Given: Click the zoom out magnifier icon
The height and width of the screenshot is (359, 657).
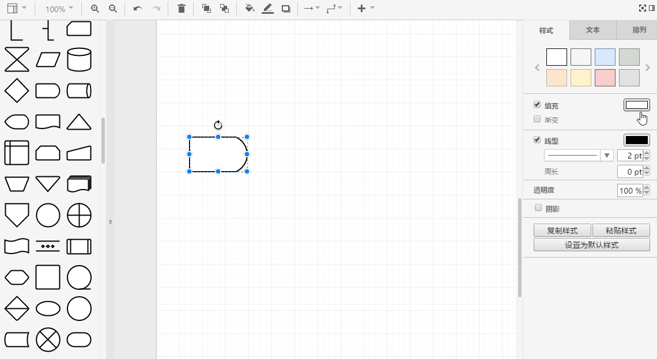Looking at the screenshot, I should [113, 9].
